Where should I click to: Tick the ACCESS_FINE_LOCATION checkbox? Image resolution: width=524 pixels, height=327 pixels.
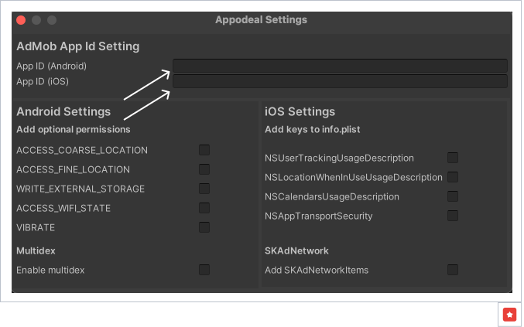pyautogui.click(x=204, y=169)
